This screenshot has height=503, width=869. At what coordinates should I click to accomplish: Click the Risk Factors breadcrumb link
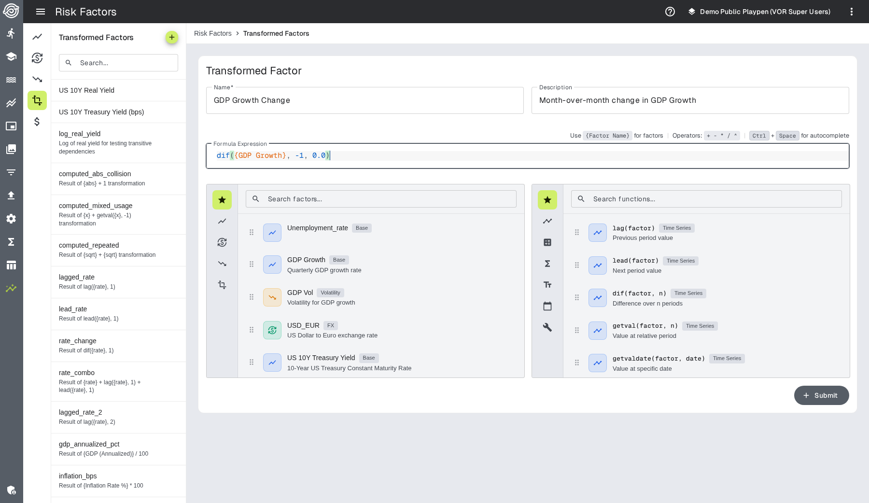tap(212, 33)
